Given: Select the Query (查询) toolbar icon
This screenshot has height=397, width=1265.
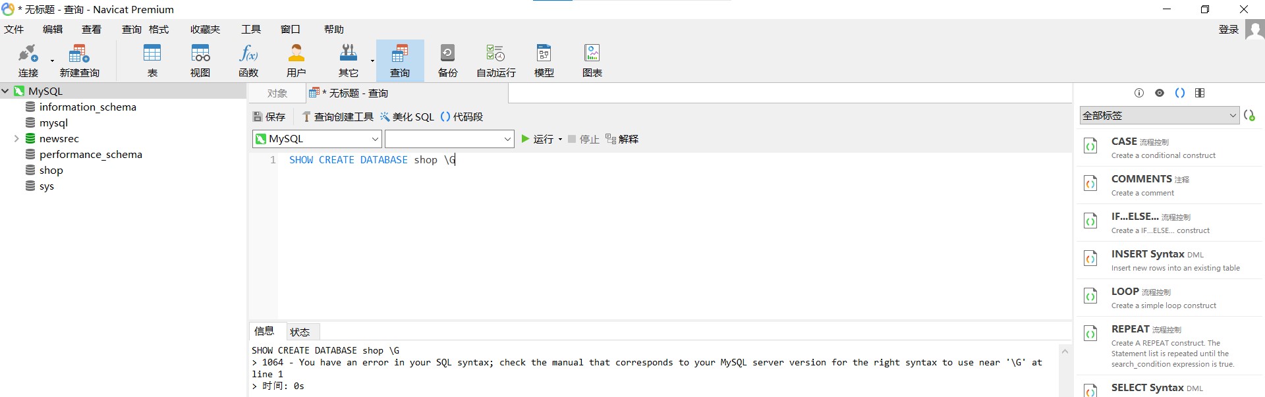Looking at the screenshot, I should 400,61.
